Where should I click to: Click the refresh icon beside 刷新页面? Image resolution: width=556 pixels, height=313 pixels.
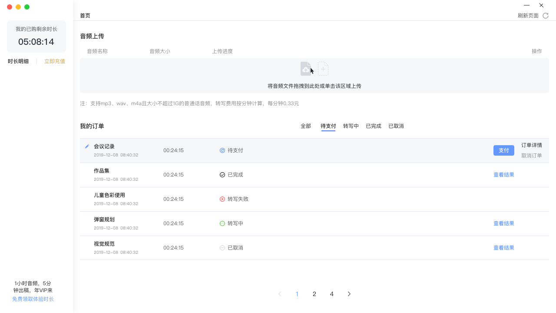[546, 15]
